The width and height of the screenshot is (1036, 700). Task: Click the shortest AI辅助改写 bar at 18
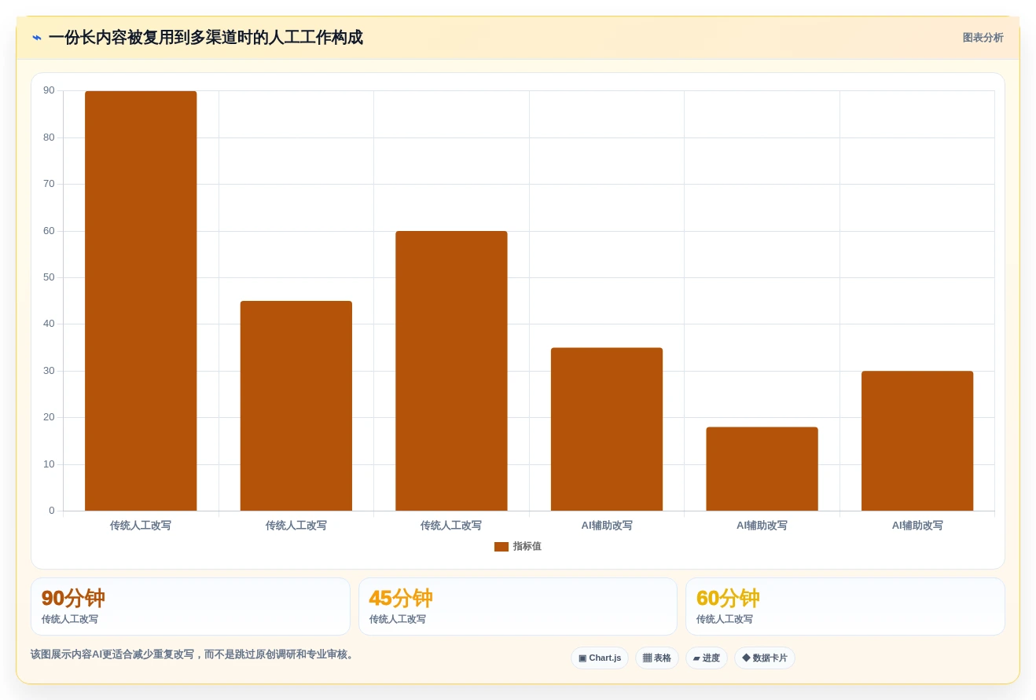coord(762,469)
